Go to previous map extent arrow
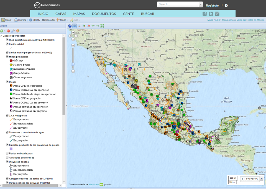This screenshot has height=190, width=266. tap(93, 26)
